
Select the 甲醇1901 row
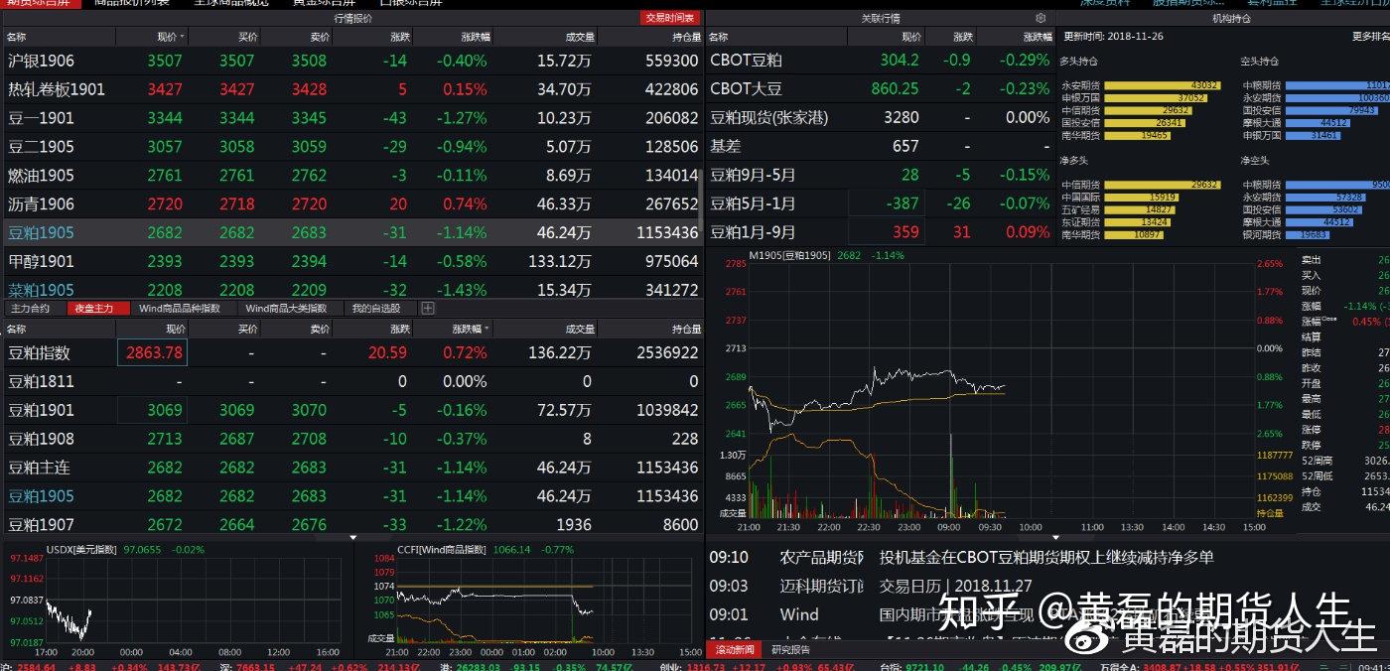click(x=351, y=262)
